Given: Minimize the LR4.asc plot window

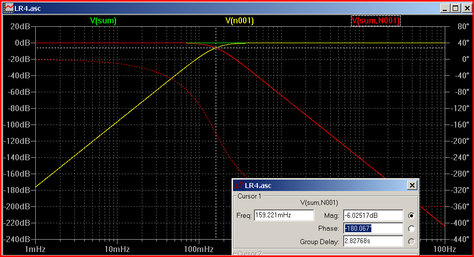Looking at the screenshot, I should pos(444,8).
